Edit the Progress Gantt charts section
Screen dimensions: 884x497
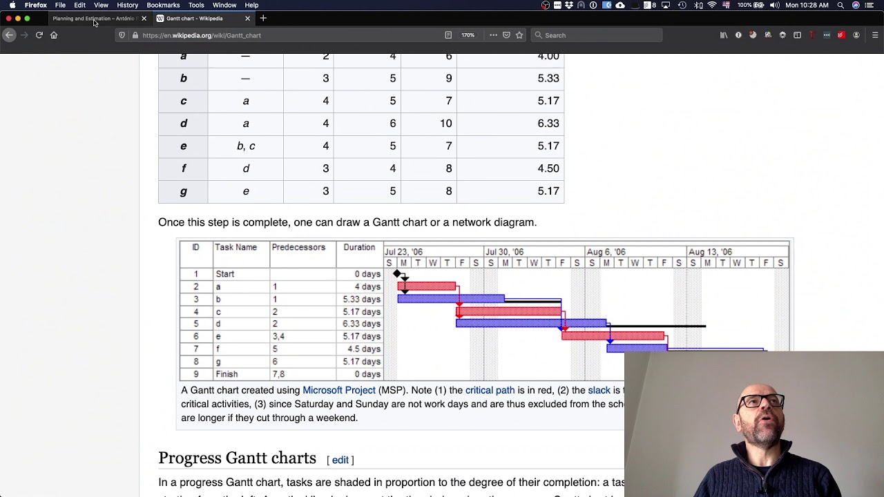340,460
